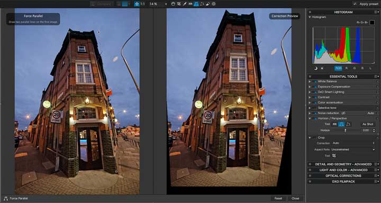Toggle Selective tone correction on/off
The height and width of the screenshot is (203, 381).
pyautogui.click(x=315, y=108)
